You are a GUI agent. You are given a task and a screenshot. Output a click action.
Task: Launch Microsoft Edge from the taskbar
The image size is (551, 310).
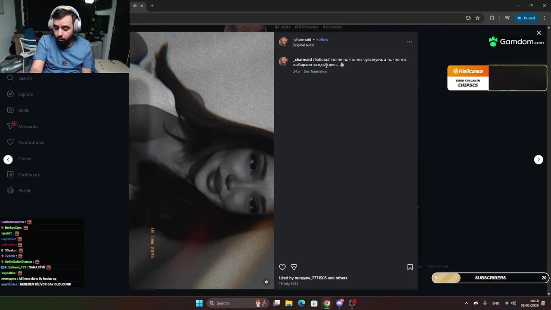301,303
